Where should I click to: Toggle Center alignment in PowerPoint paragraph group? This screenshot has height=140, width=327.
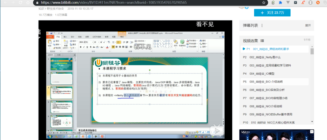(117, 47)
